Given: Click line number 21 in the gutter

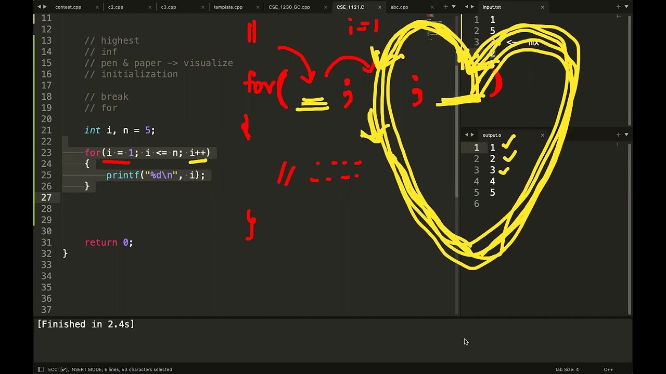Looking at the screenshot, I should click(x=46, y=130).
